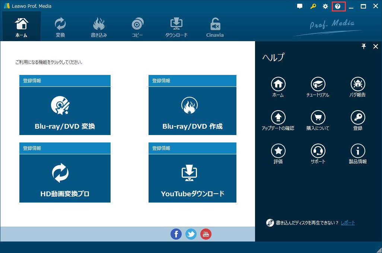
Task: Click the バグ報告 bug report icon
Action: (x=357, y=84)
